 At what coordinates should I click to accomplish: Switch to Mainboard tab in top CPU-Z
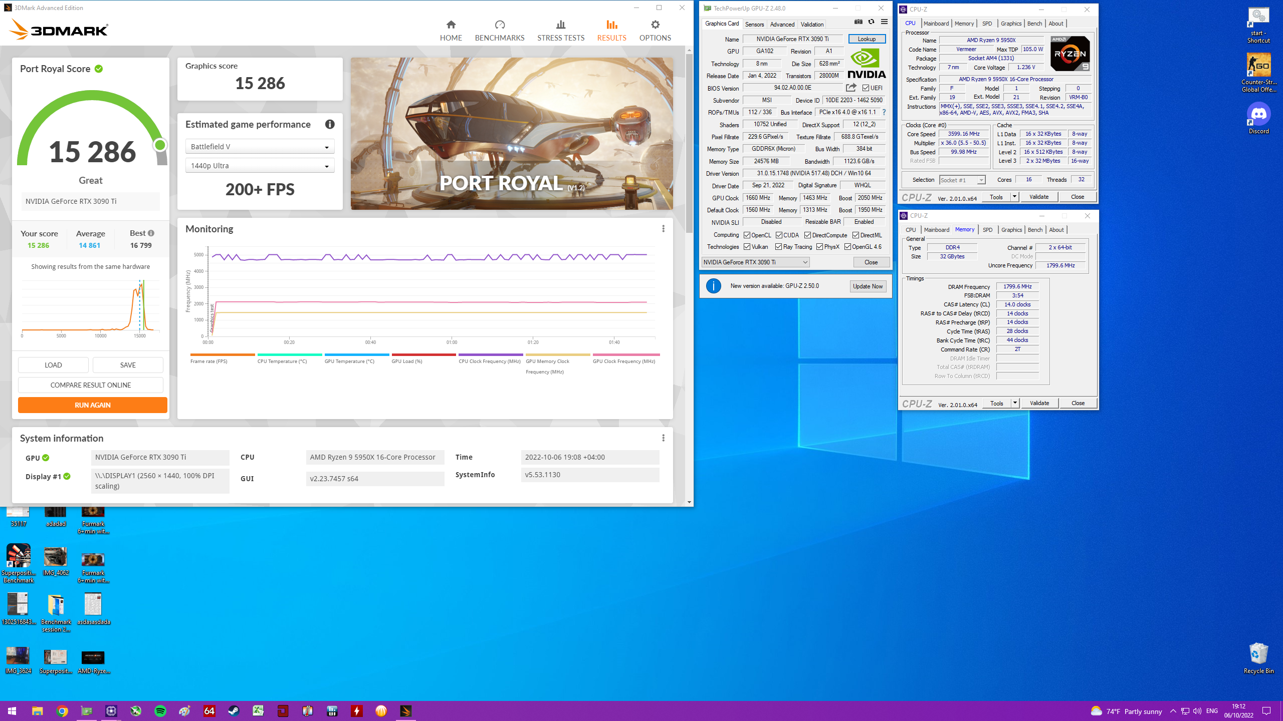(x=936, y=24)
